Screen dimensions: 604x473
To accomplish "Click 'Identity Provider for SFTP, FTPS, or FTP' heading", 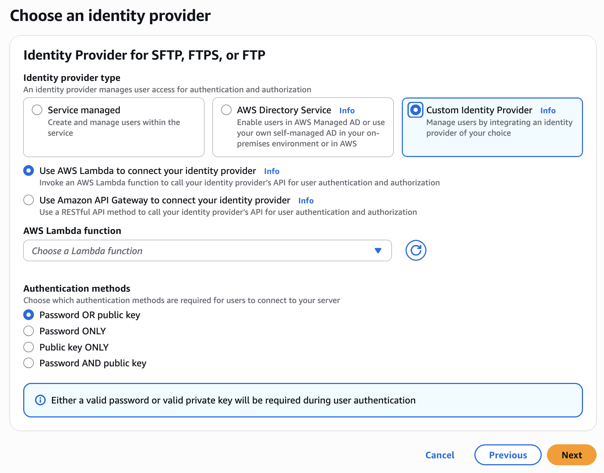I will [144, 55].
